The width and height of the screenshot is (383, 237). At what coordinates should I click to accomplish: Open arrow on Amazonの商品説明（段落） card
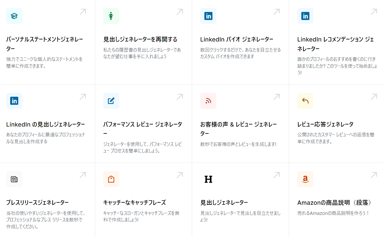point(374,175)
